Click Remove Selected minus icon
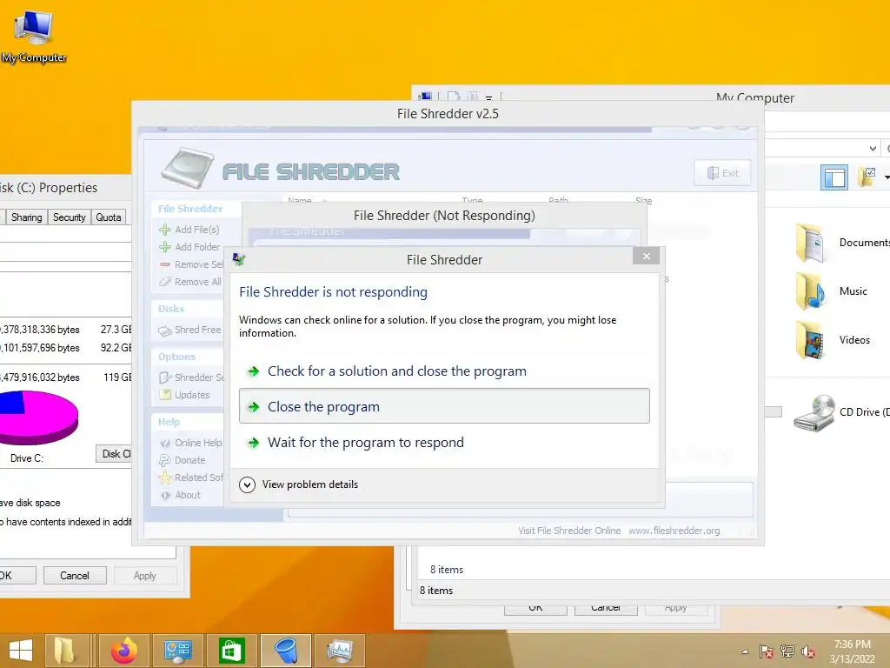Viewport: 890px width, 668px height. 164,264
